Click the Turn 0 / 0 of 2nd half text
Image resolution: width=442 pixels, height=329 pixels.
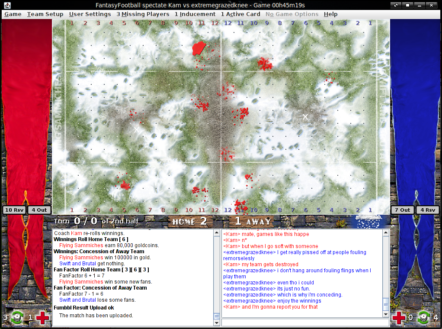[96, 221]
